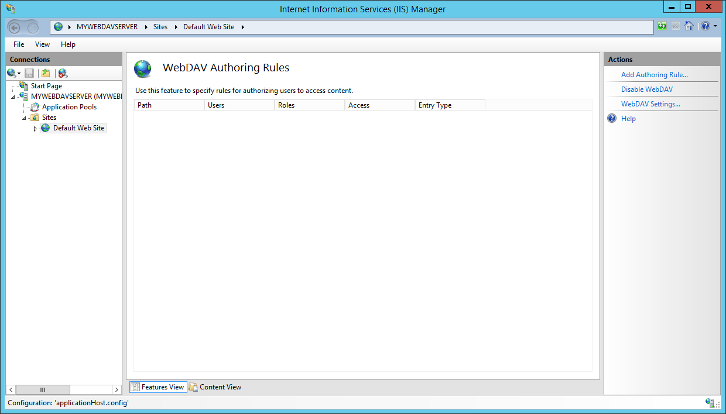Switch to Features View tab
Image resolution: width=726 pixels, height=414 pixels.
[158, 387]
